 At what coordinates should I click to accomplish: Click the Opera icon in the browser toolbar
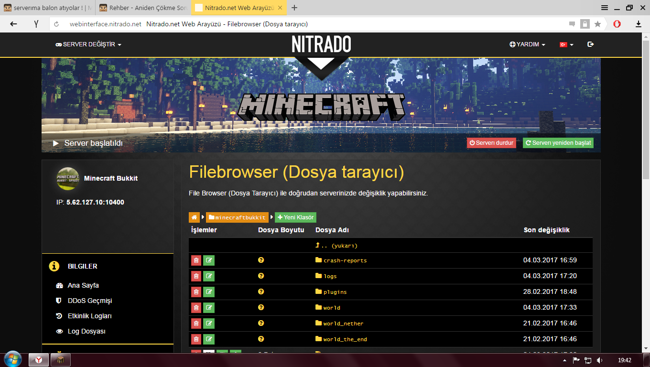(x=617, y=24)
